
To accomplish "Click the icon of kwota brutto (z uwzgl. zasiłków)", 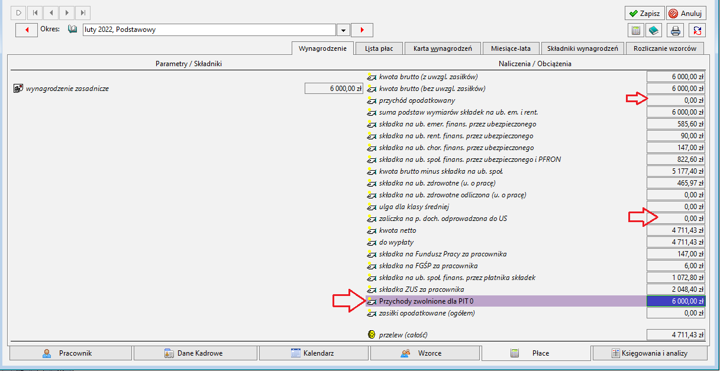I will [372, 77].
